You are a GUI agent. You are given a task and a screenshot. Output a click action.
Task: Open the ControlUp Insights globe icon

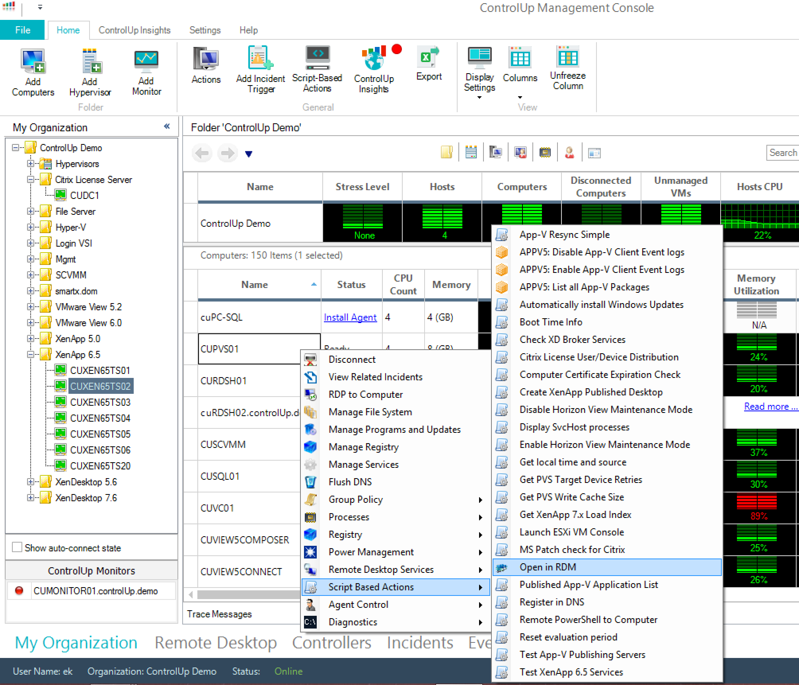(x=374, y=60)
